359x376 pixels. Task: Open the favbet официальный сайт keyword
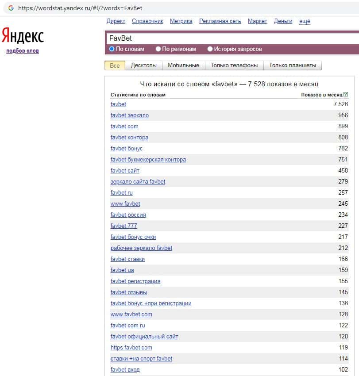tap(144, 337)
